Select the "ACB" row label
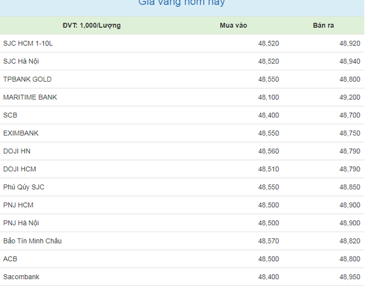This screenshot has height=286, width=375. point(10,259)
